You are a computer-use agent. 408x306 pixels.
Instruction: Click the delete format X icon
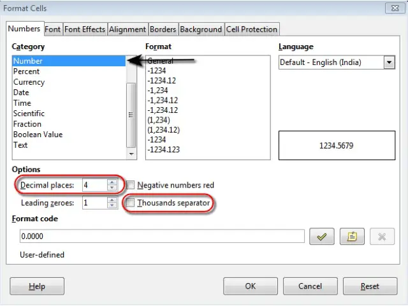pyautogui.click(x=382, y=237)
